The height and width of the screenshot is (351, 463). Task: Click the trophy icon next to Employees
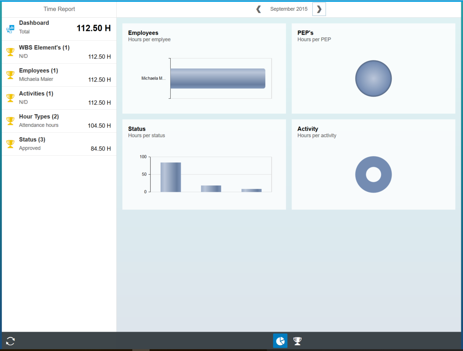click(10, 74)
